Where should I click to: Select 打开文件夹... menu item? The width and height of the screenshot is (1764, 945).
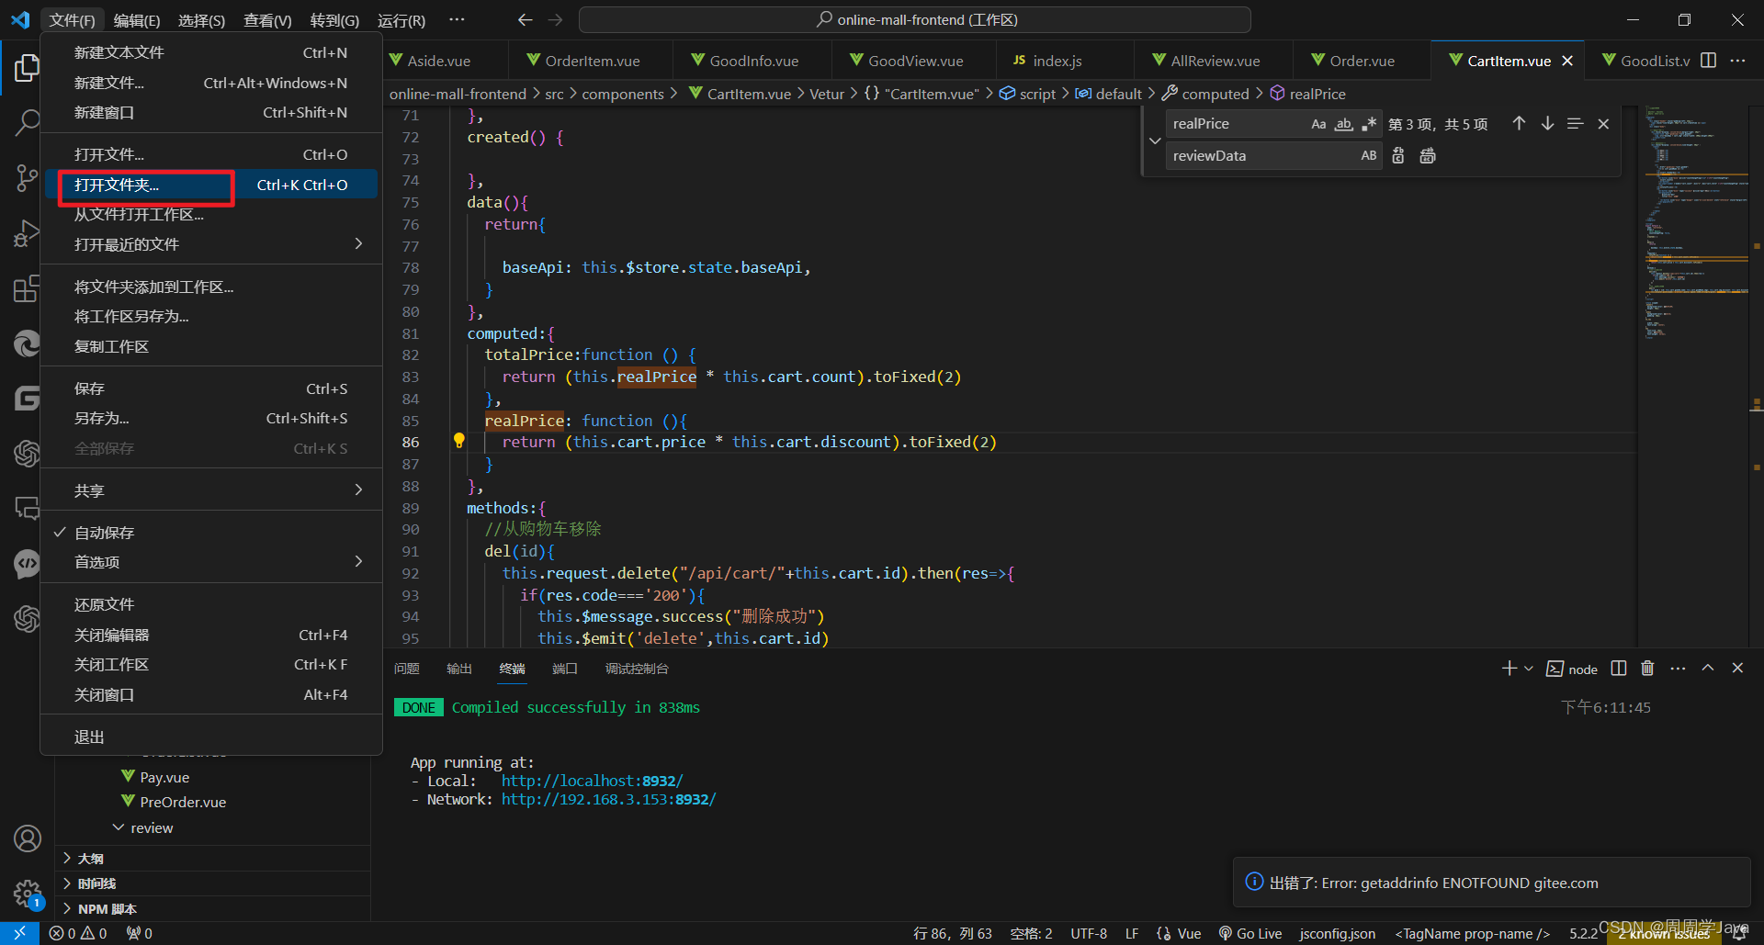pos(211,185)
